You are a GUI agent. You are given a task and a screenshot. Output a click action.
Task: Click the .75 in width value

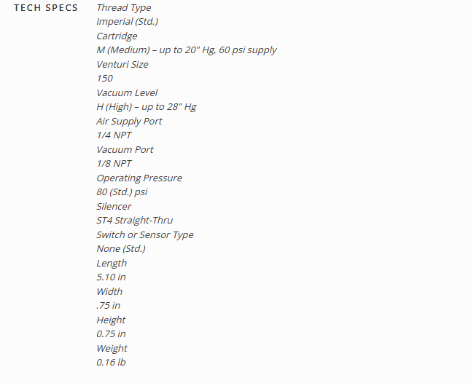[108, 306]
